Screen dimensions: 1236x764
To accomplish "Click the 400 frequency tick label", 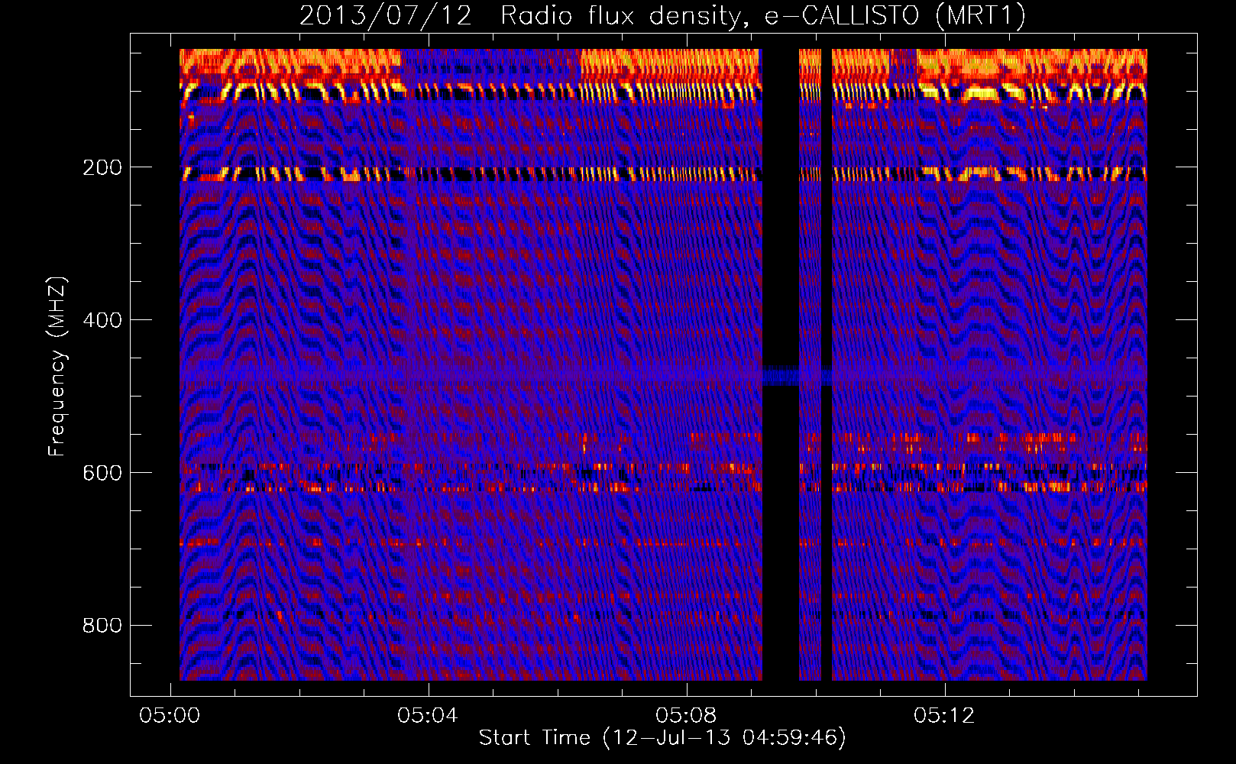I will (x=102, y=320).
